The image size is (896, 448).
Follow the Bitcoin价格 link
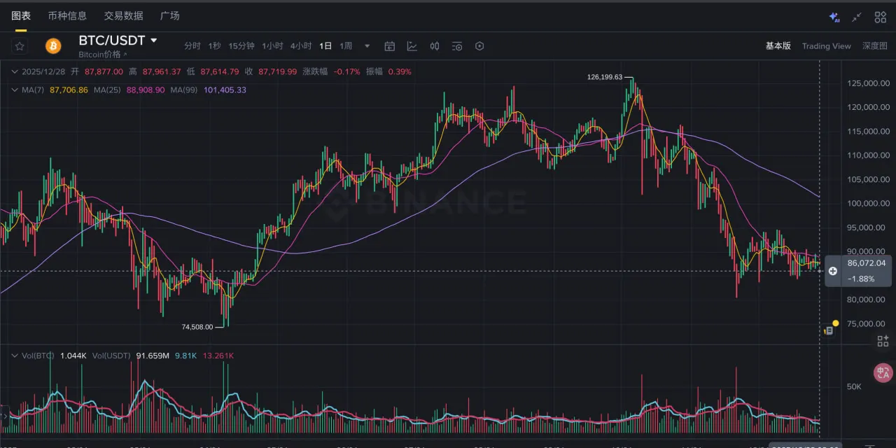(x=102, y=54)
